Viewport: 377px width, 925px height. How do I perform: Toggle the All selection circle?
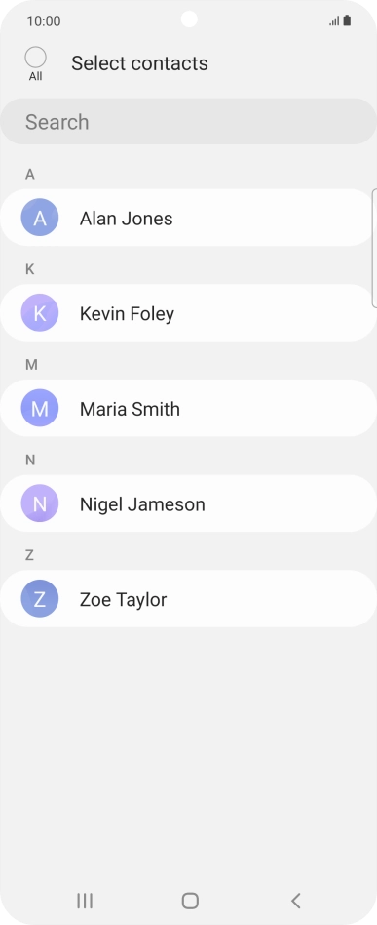tap(35, 58)
